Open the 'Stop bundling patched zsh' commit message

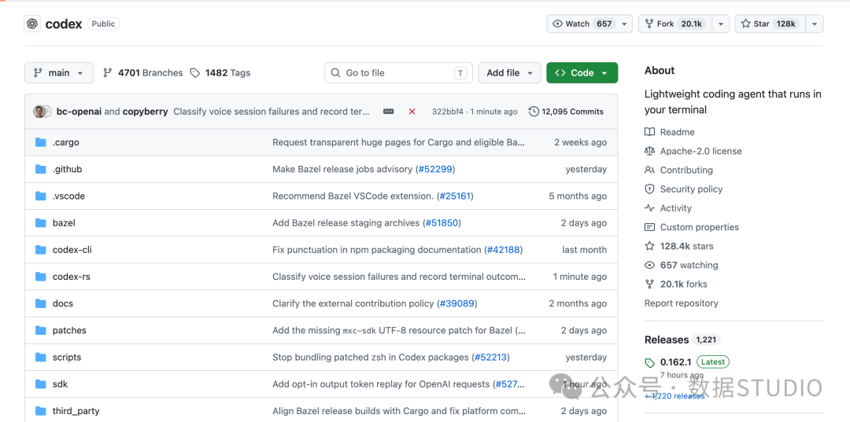[370, 357]
